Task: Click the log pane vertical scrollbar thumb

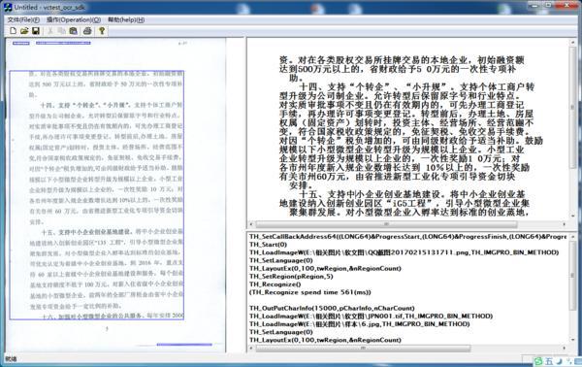Action: pos(572,275)
